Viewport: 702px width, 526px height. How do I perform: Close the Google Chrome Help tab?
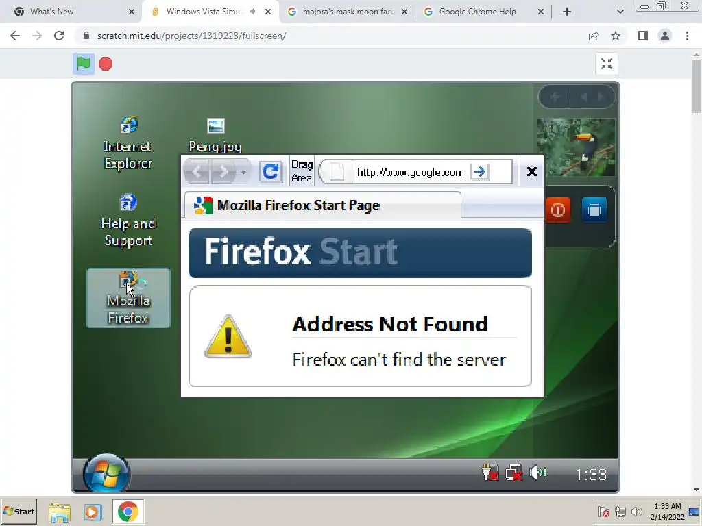[541, 12]
